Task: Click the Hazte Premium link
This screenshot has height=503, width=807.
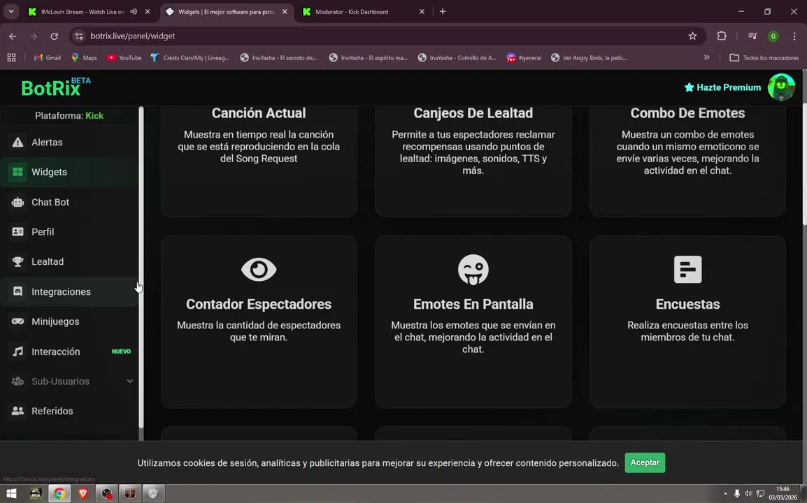Action: [x=722, y=87]
